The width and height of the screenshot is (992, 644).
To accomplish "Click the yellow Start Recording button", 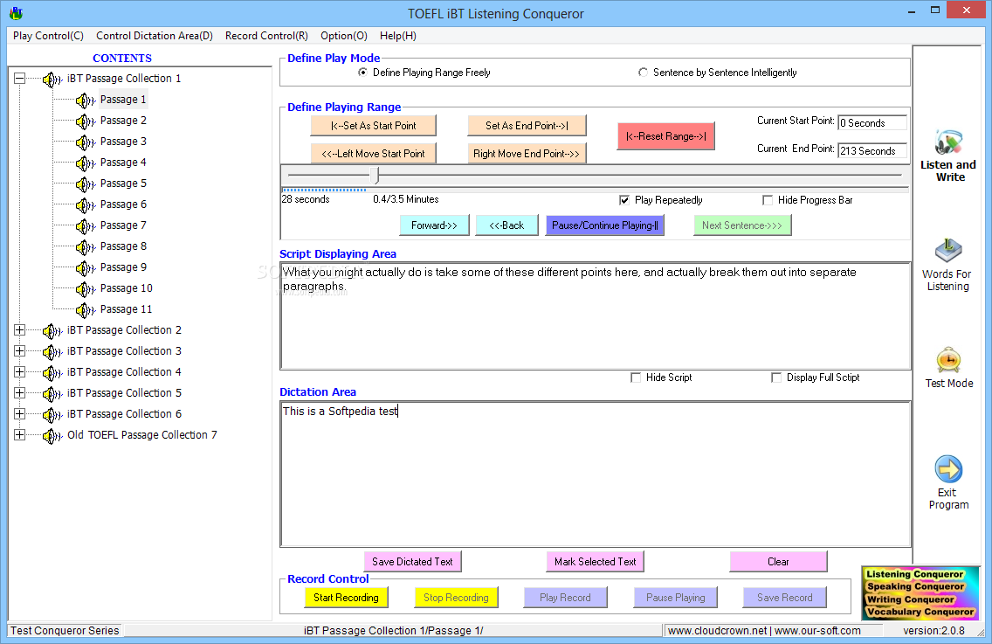I will click(346, 598).
